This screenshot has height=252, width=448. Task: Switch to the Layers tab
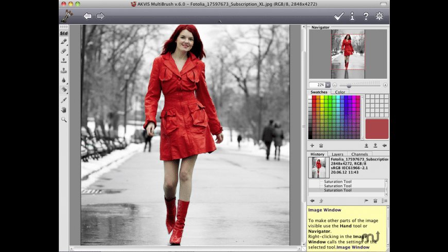click(337, 154)
